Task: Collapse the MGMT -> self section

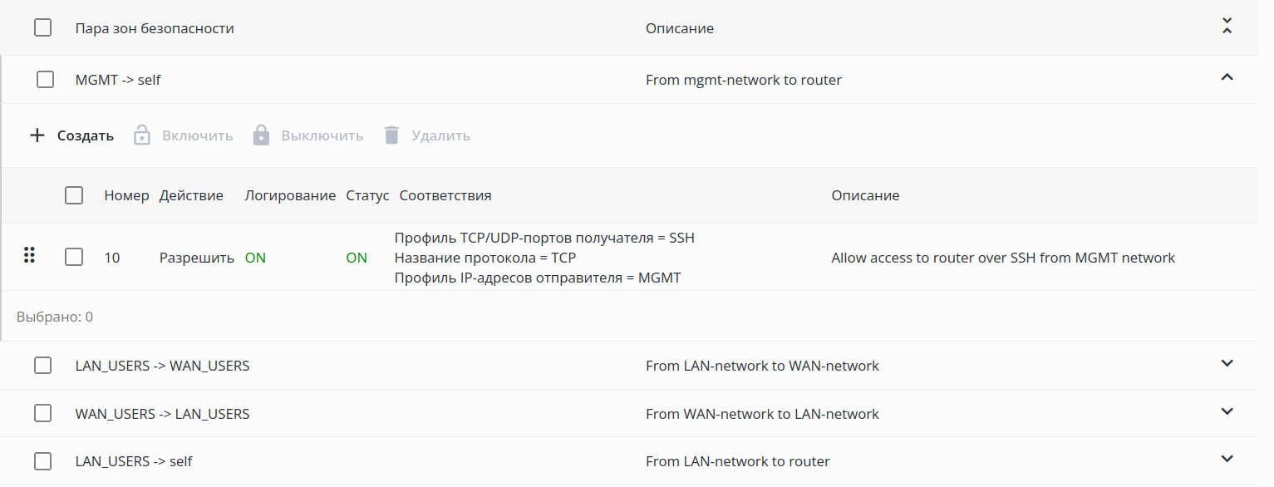Action: (1227, 77)
